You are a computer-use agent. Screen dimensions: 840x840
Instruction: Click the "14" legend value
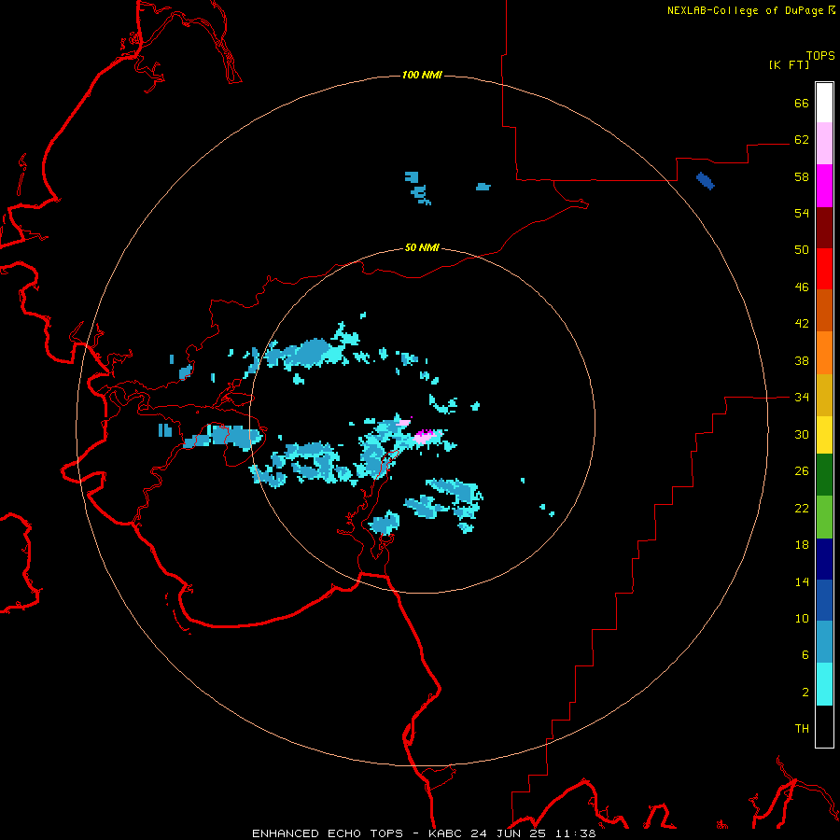[802, 581]
